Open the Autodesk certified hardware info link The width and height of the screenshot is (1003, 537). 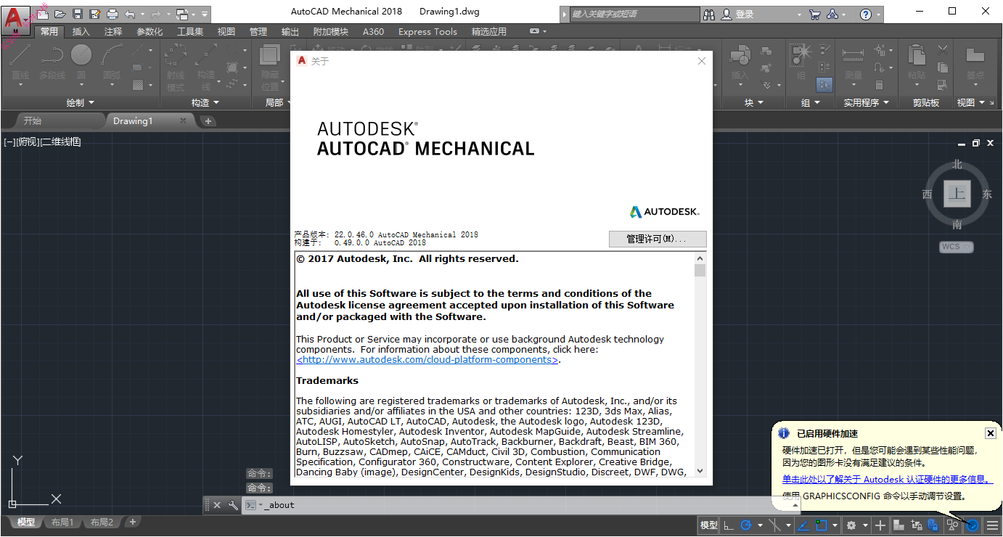887,479
